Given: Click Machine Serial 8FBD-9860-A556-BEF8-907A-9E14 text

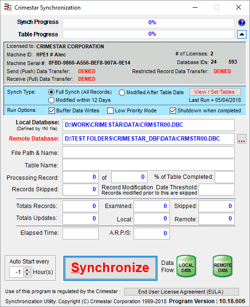Looking at the screenshot, I should coord(89,63).
